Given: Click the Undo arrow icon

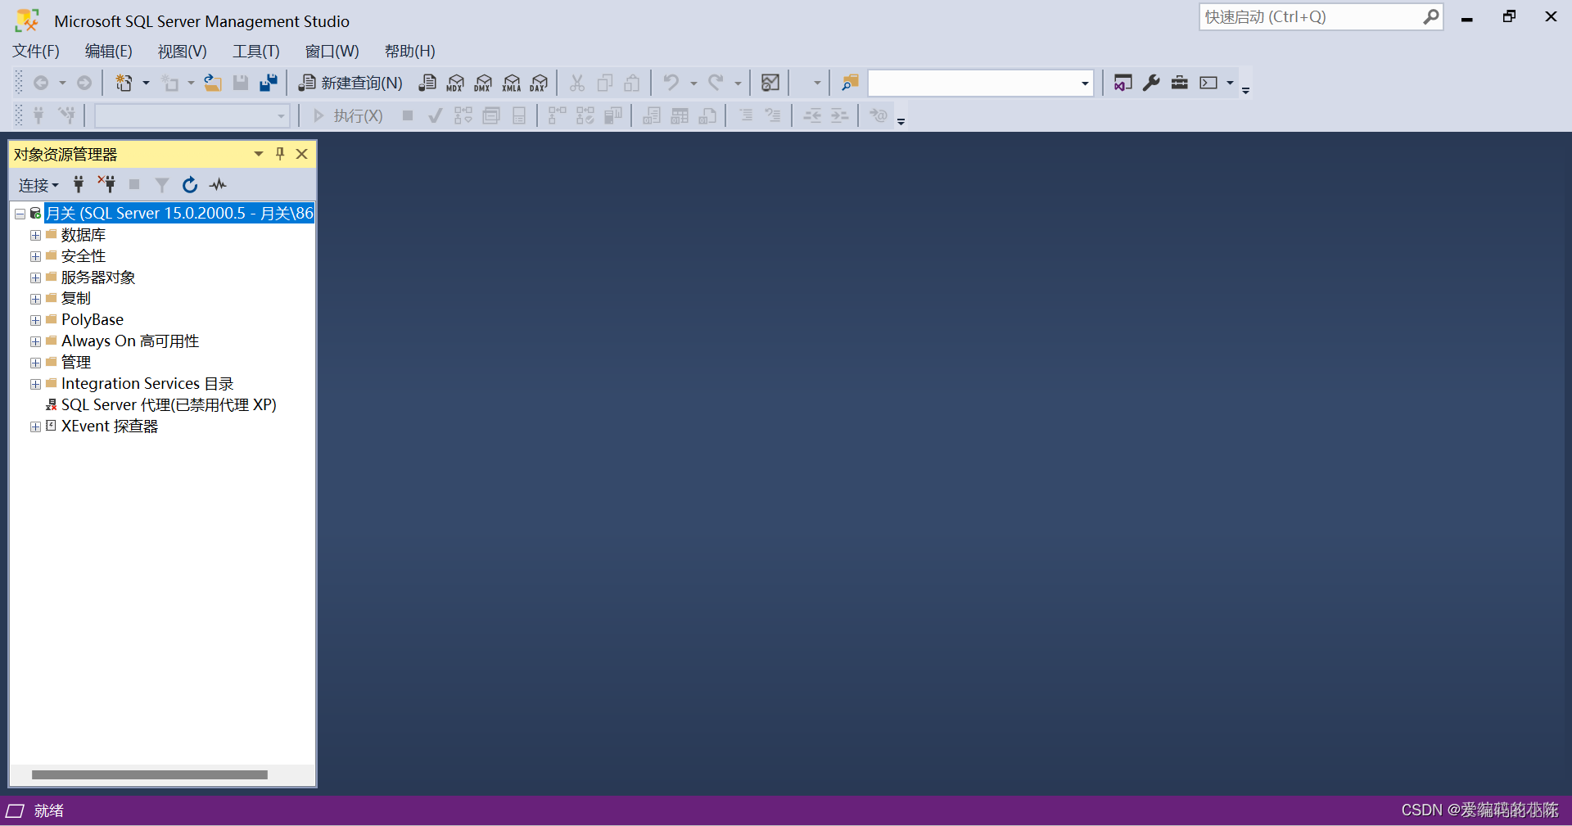Looking at the screenshot, I should [x=671, y=83].
